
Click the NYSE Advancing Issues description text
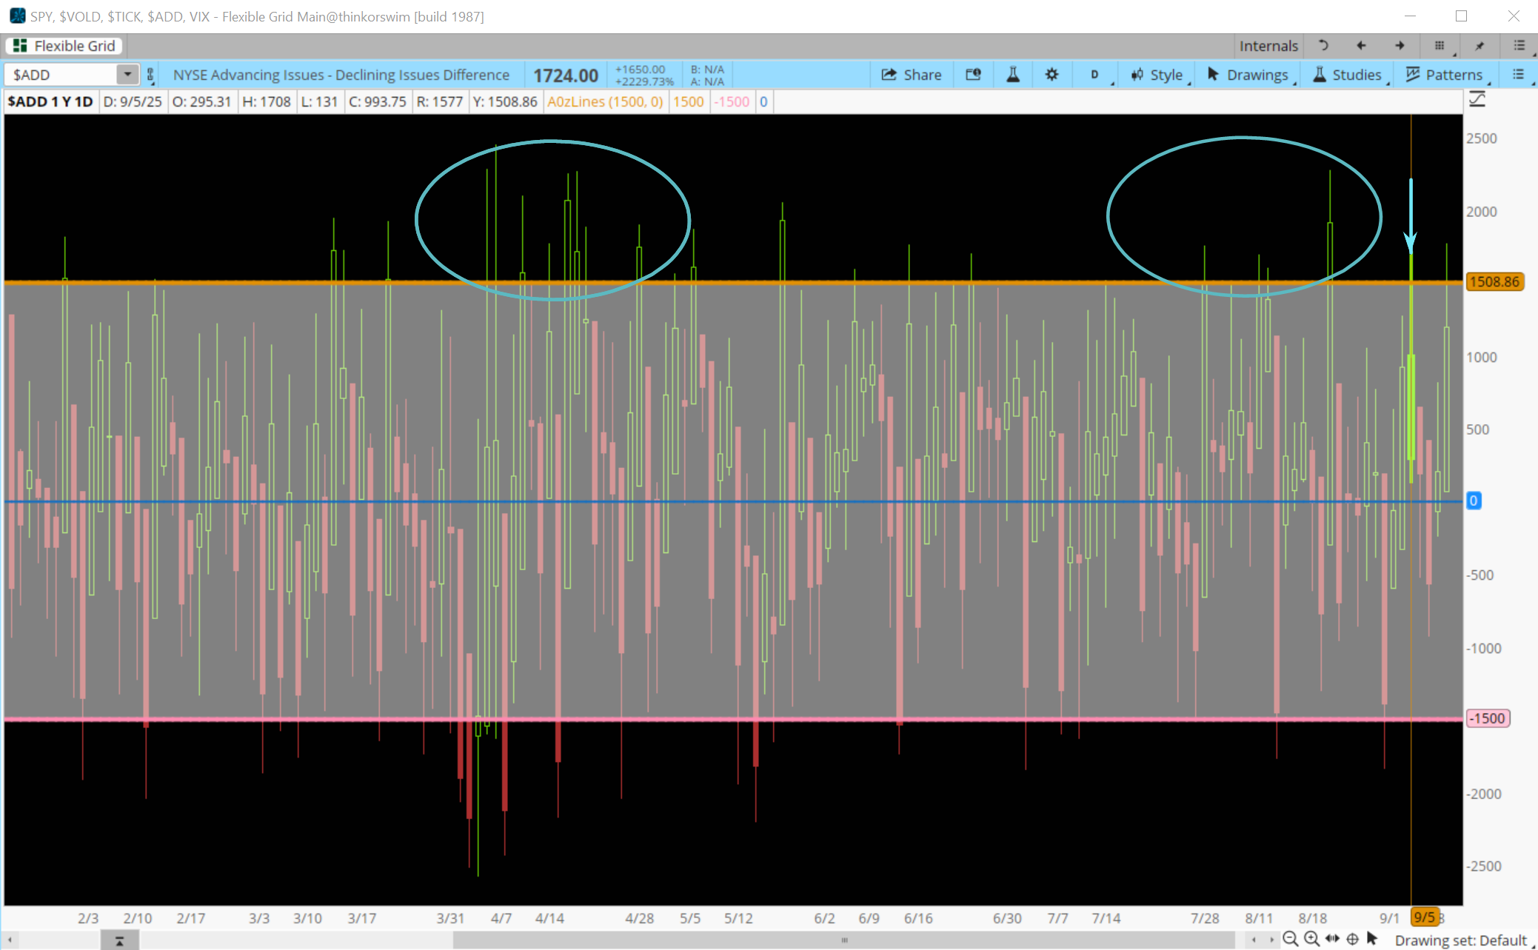click(341, 75)
